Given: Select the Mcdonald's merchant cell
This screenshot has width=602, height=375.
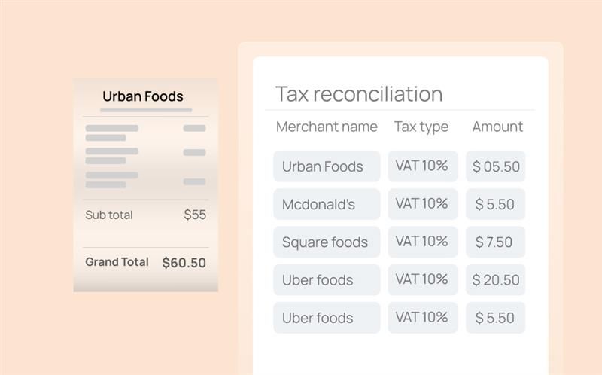Looking at the screenshot, I should click(327, 204).
